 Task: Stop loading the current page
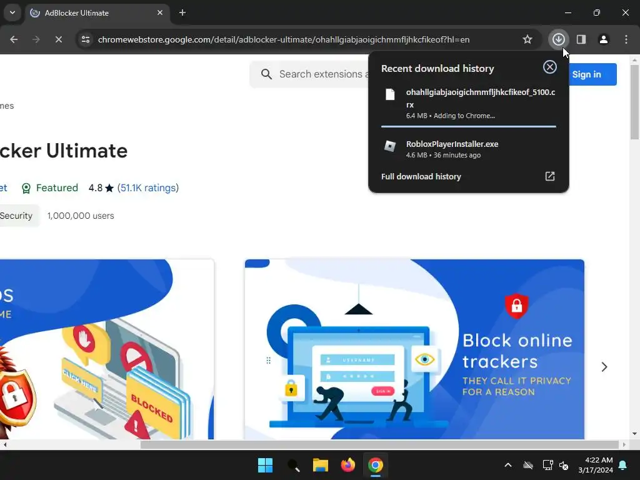[x=59, y=39]
